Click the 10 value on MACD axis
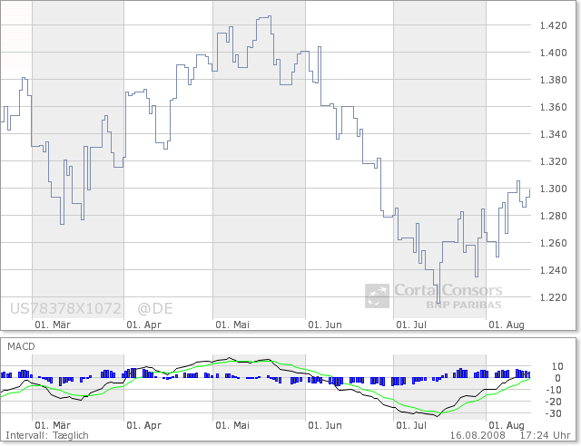This screenshot has width=581, height=446. [x=557, y=366]
